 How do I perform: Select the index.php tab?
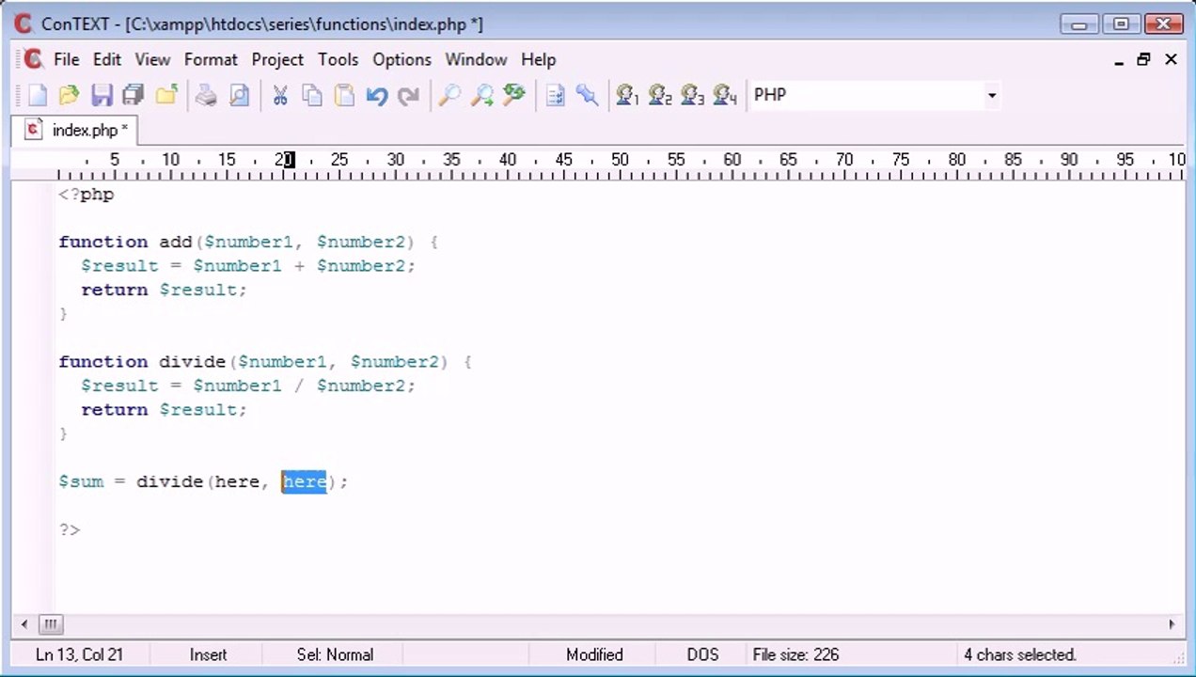(76, 130)
